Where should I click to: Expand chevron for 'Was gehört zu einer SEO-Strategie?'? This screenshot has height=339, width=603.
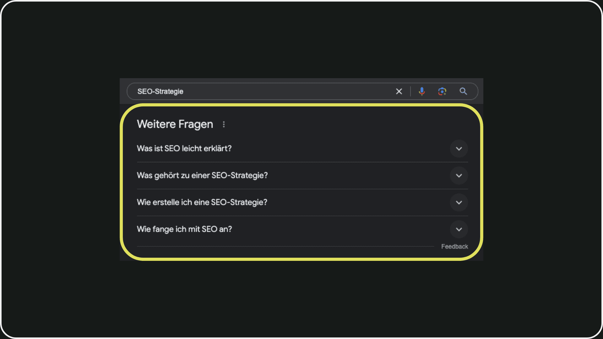[459, 176]
